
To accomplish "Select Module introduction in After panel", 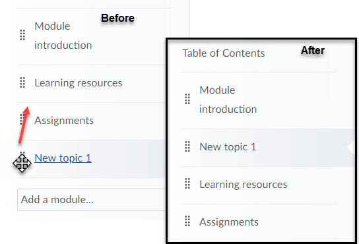I will [228, 100].
